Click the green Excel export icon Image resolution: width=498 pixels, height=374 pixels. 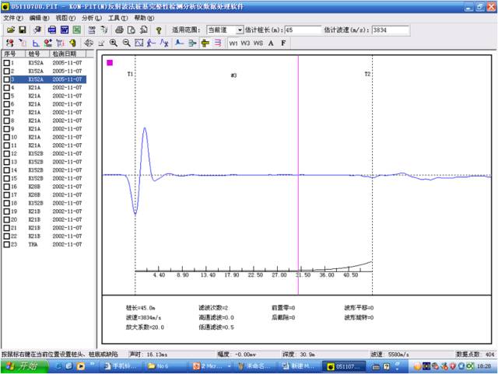77,30
